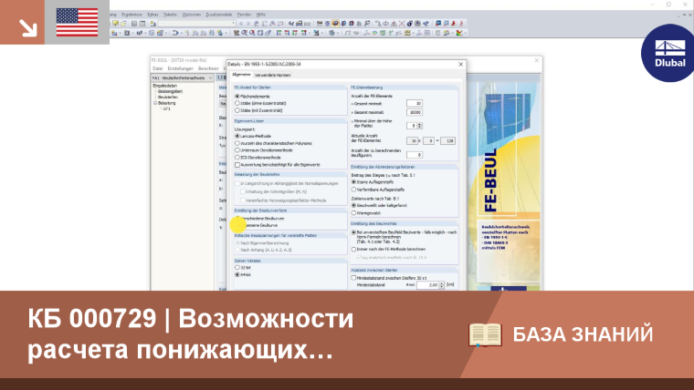694x390 pixels.
Task: Open the FA1 Beulsicherheitsnachweis dropdown
Action: 210,77
